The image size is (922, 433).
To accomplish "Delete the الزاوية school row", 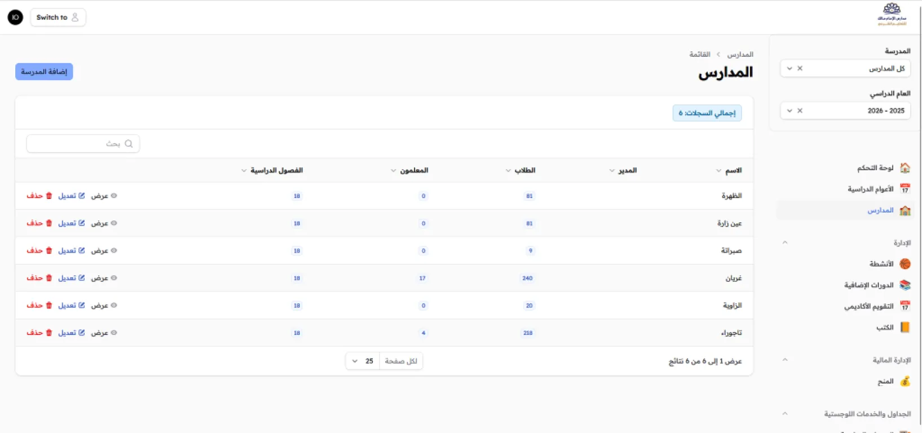I will tap(39, 306).
